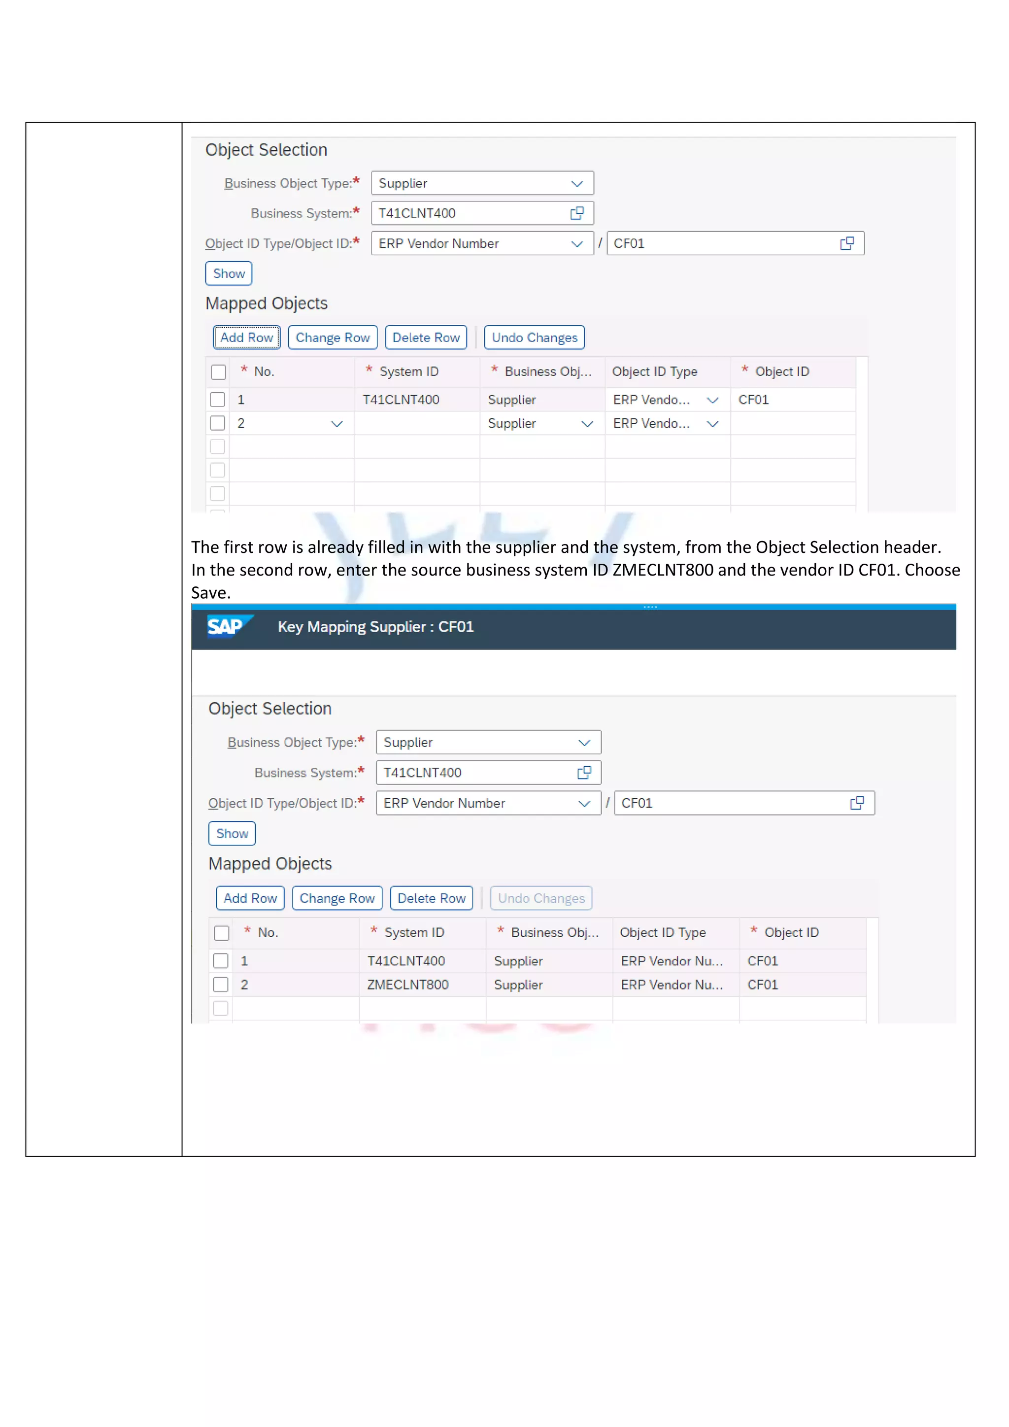Screen dimensions: 1009x1427
Task: Tick the select-all checkbox in upper table header
Action: tap(218, 372)
